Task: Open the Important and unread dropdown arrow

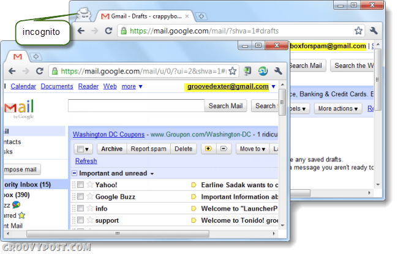Action: coord(152,174)
